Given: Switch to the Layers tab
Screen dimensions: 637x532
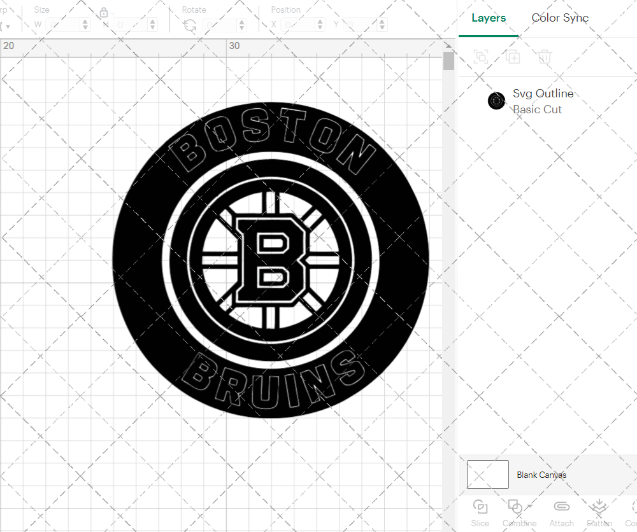Looking at the screenshot, I should coord(489,18).
